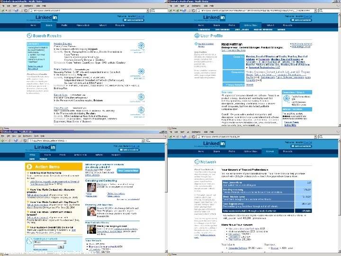Click the Home icon in the Search Results window toolbar
This screenshot has height=256, width=341.
point(26,10)
